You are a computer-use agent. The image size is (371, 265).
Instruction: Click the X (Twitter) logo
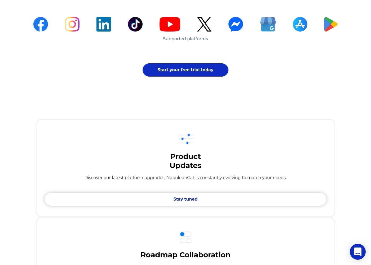(x=204, y=24)
